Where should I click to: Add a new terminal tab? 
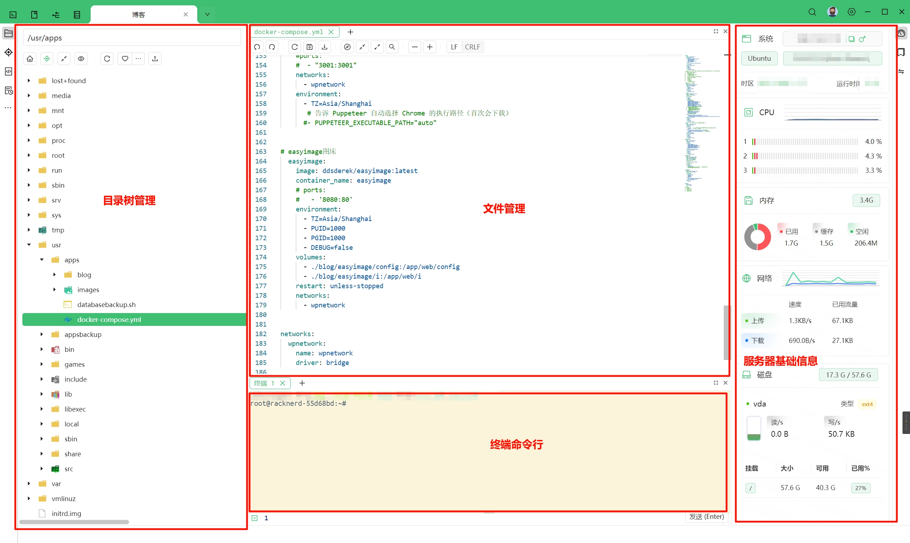coord(302,383)
